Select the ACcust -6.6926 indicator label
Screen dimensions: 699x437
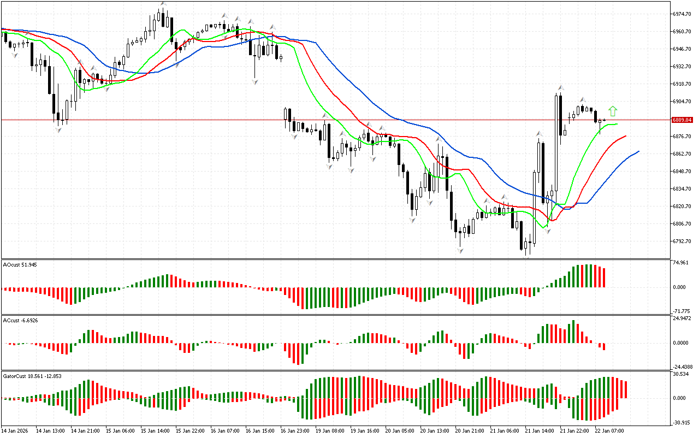tap(20, 320)
